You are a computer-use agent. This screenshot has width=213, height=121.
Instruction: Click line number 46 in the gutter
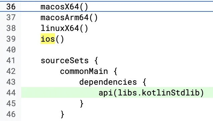11,115
